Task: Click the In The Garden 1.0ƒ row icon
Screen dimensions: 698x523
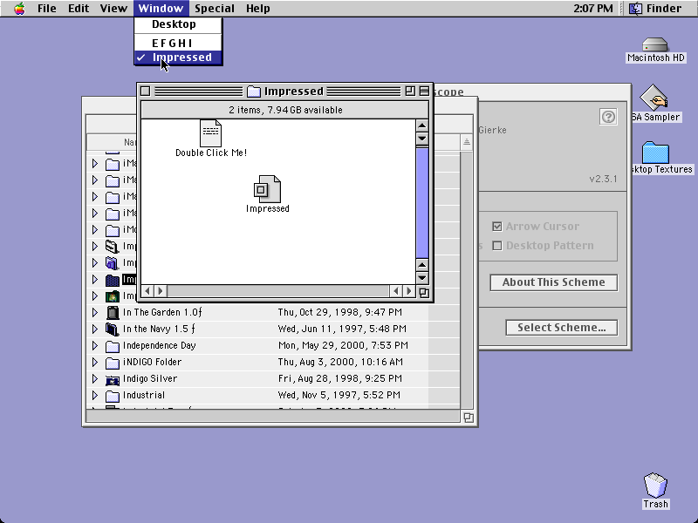Action: point(113,312)
